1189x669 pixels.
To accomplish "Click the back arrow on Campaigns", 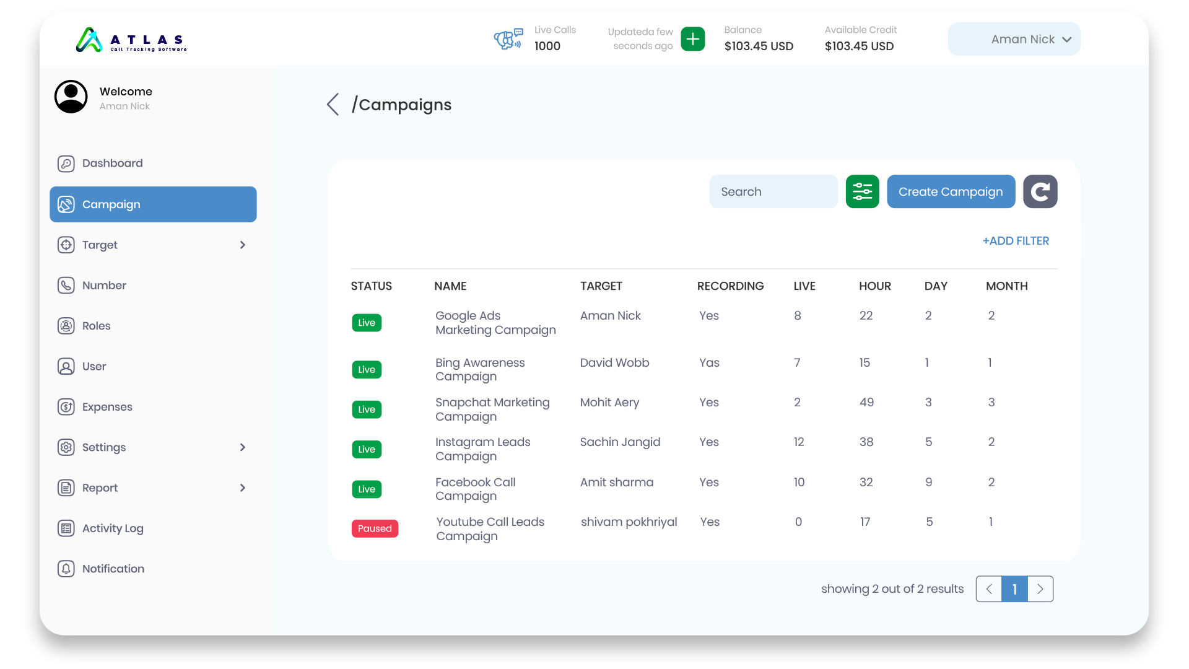I will coord(333,103).
